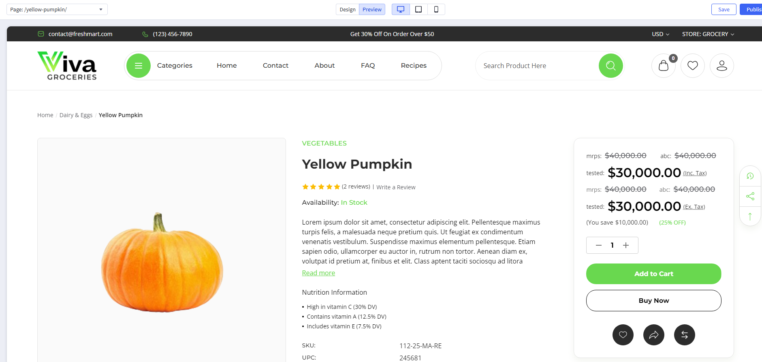
Task: Click the side panel share nodes icon
Action: [x=750, y=196]
